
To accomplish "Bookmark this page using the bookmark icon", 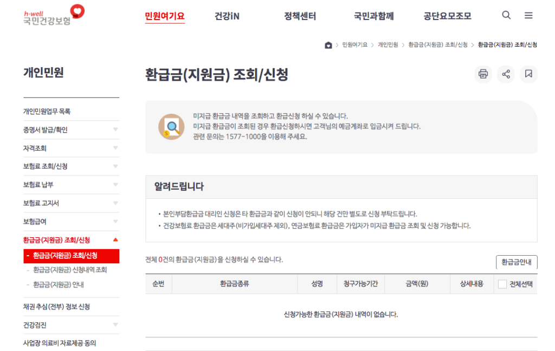I will pyautogui.click(x=528, y=74).
